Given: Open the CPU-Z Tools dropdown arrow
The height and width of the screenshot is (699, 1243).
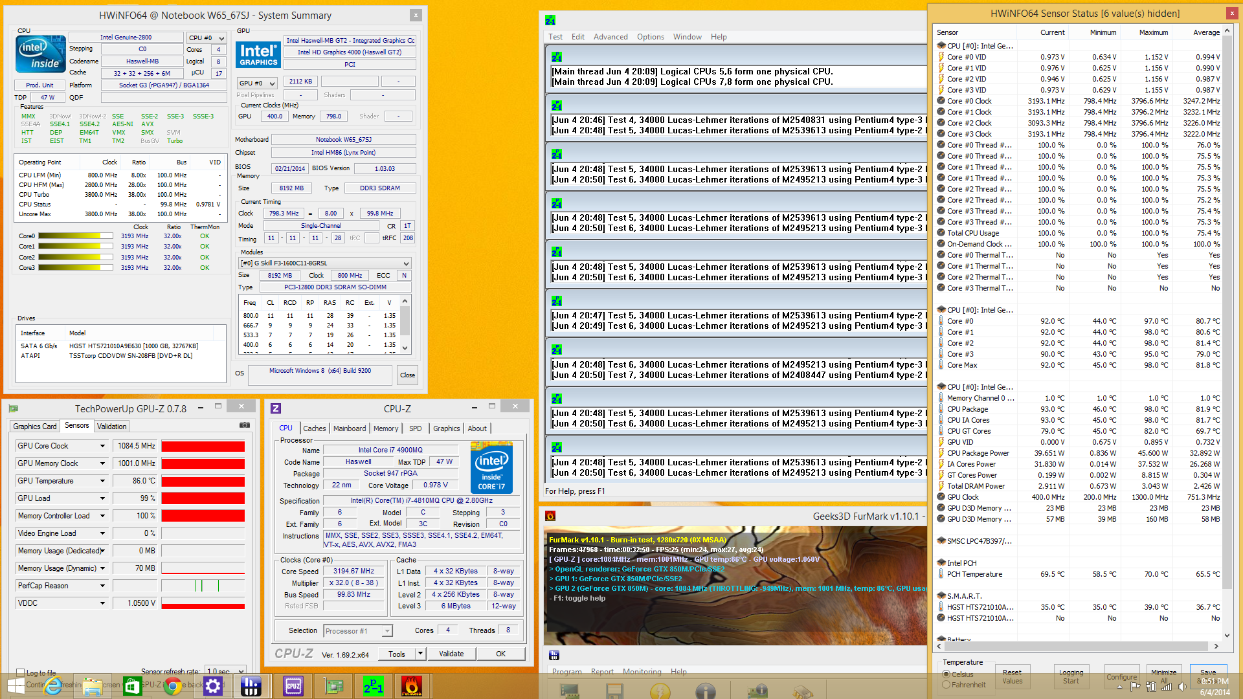Looking at the screenshot, I should click(x=420, y=654).
